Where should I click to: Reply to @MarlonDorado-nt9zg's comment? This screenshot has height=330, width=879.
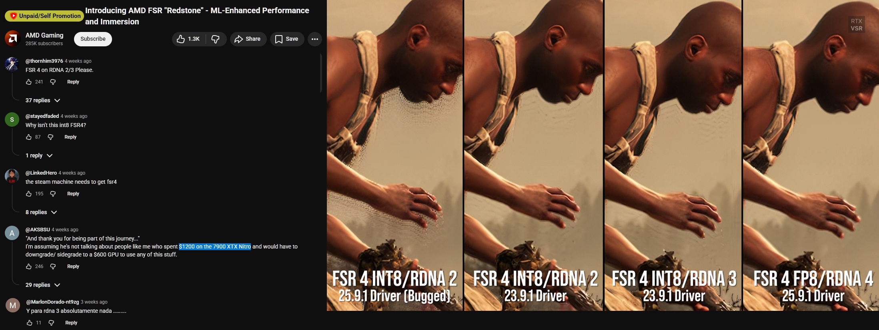[71, 323]
